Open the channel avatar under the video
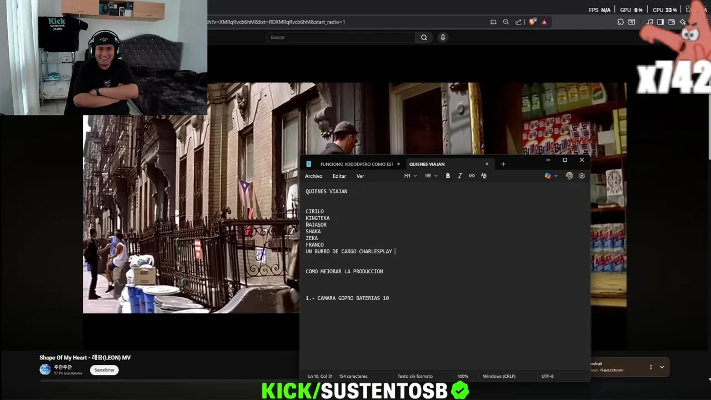 pyautogui.click(x=45, y=369)
